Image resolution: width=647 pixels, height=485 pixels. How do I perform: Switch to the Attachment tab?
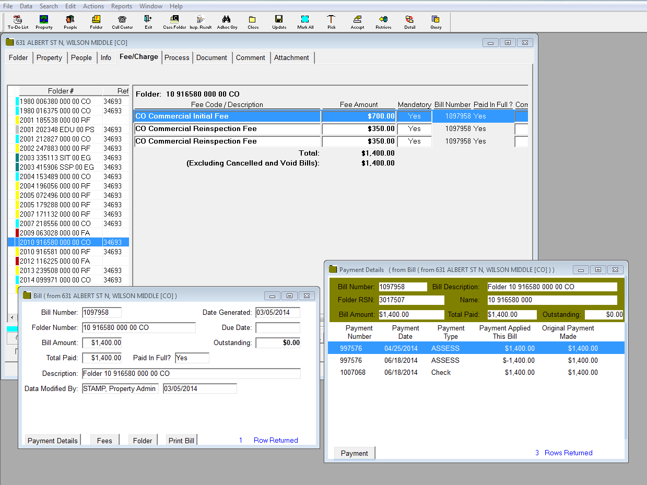pos(291,57)
